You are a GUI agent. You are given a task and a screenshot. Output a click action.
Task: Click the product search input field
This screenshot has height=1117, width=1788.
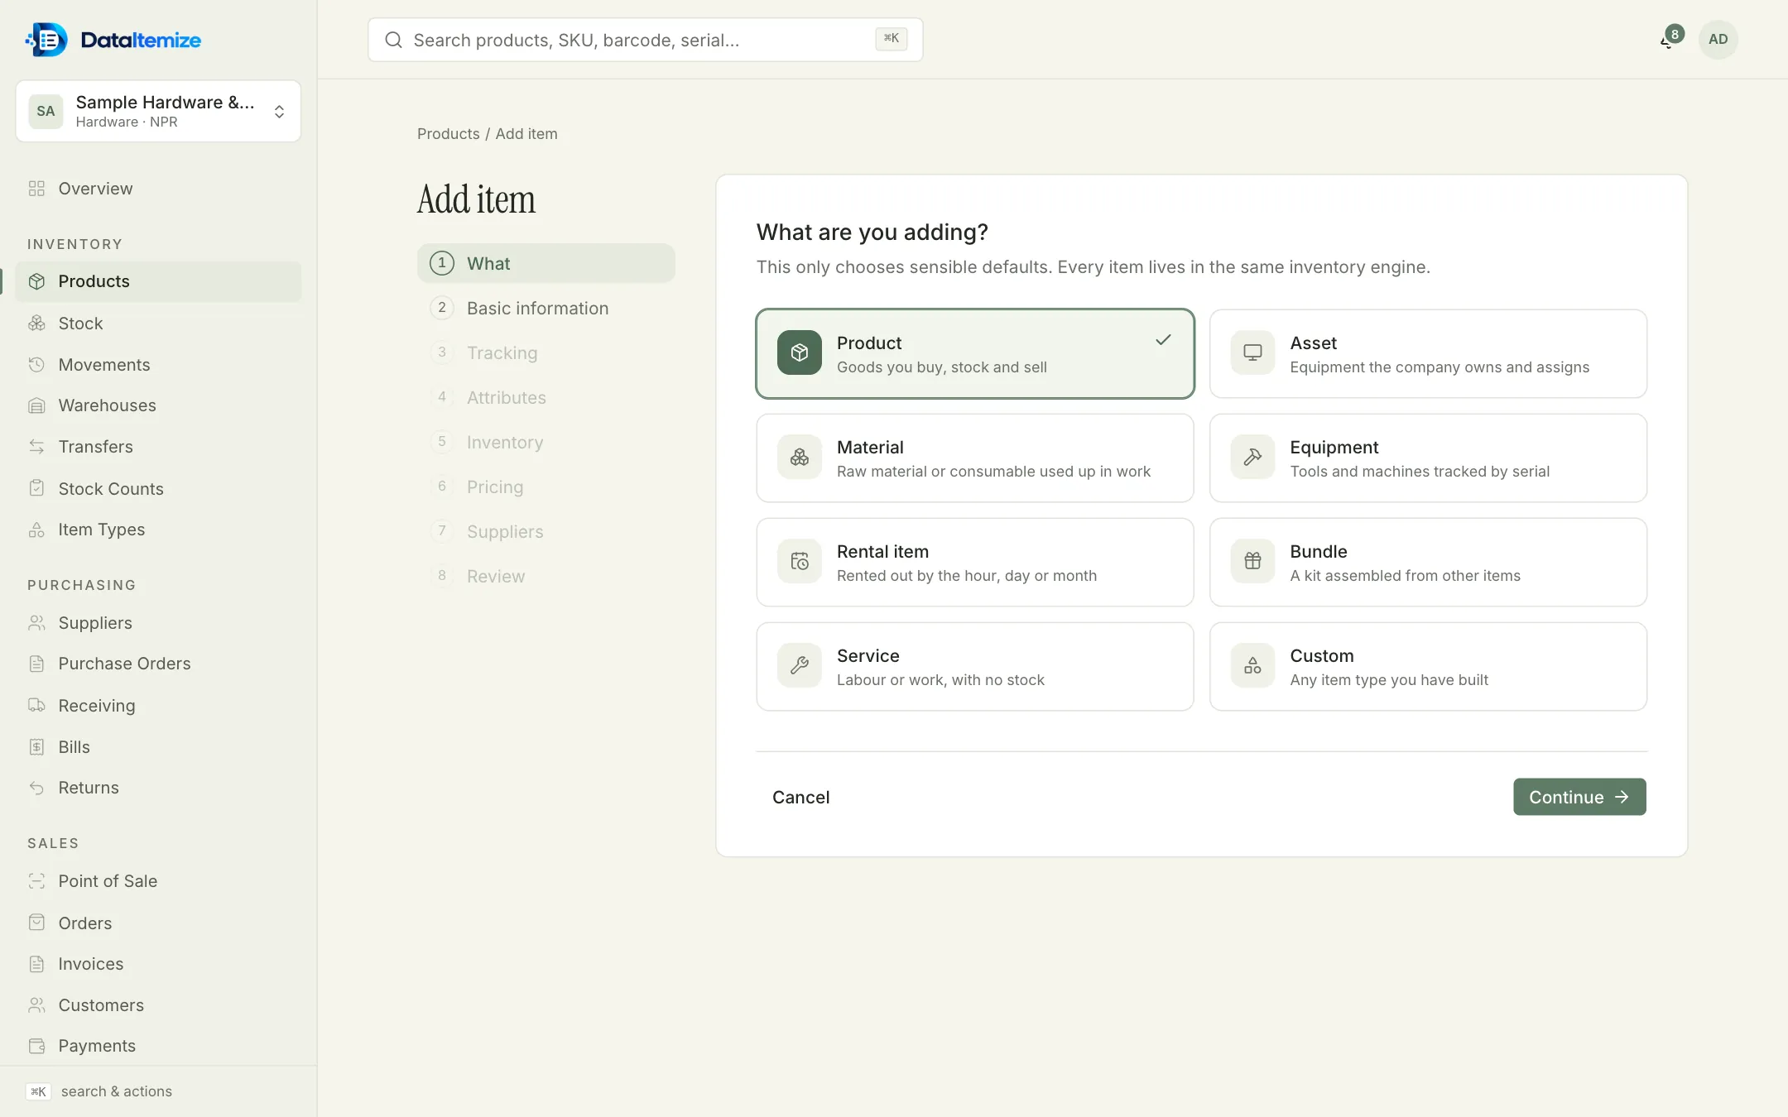tap(645, 40)
